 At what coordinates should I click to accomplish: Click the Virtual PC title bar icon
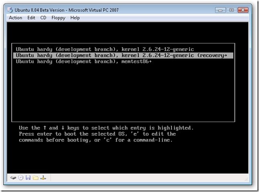coord(11,10)
